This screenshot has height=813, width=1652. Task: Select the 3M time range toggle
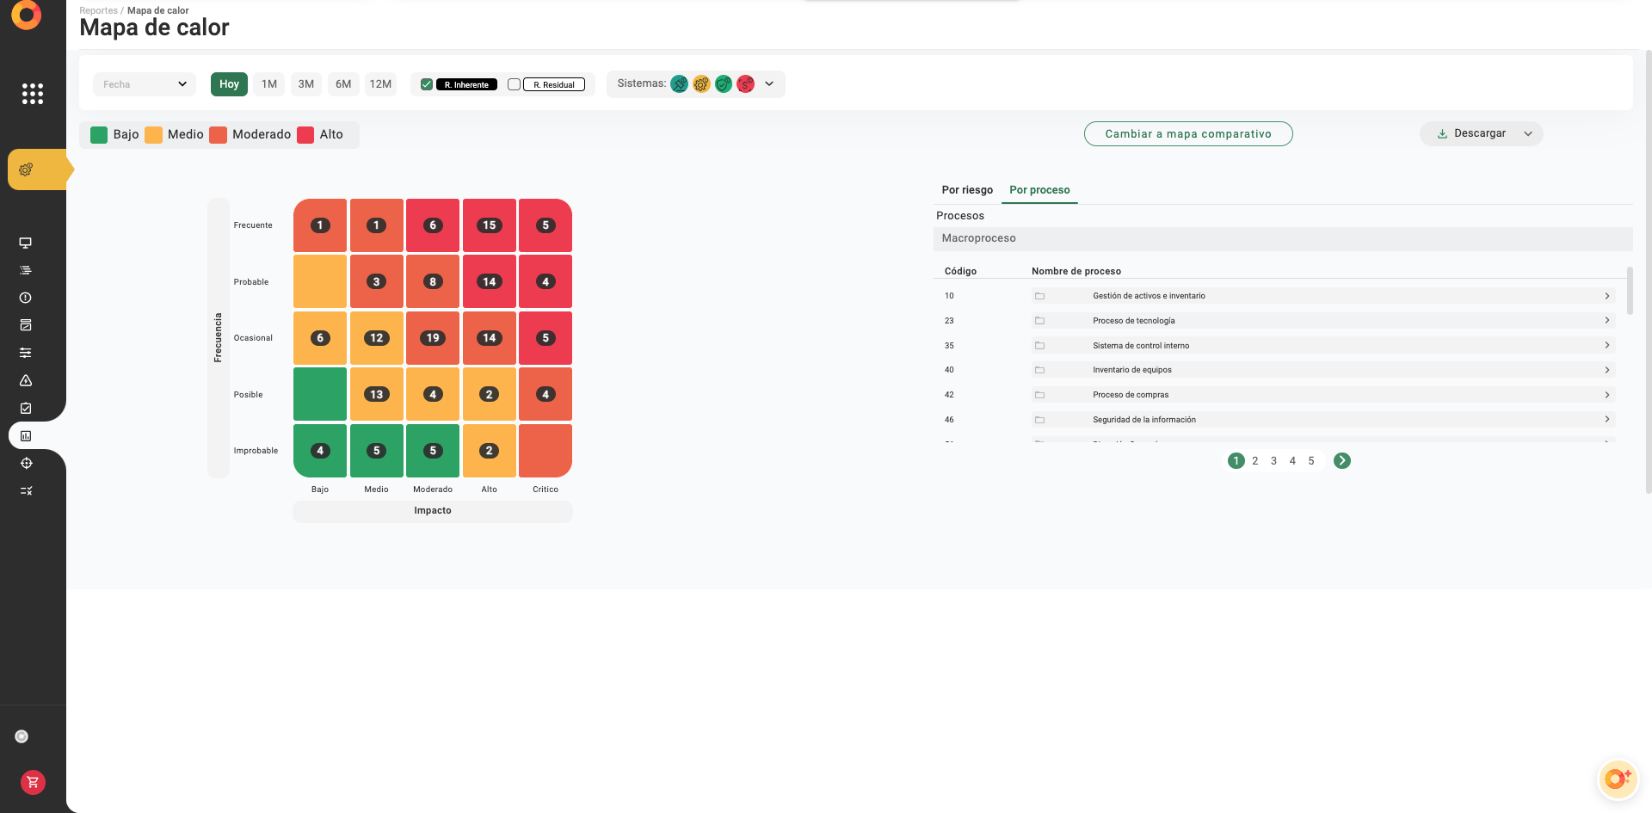(305, 84)
